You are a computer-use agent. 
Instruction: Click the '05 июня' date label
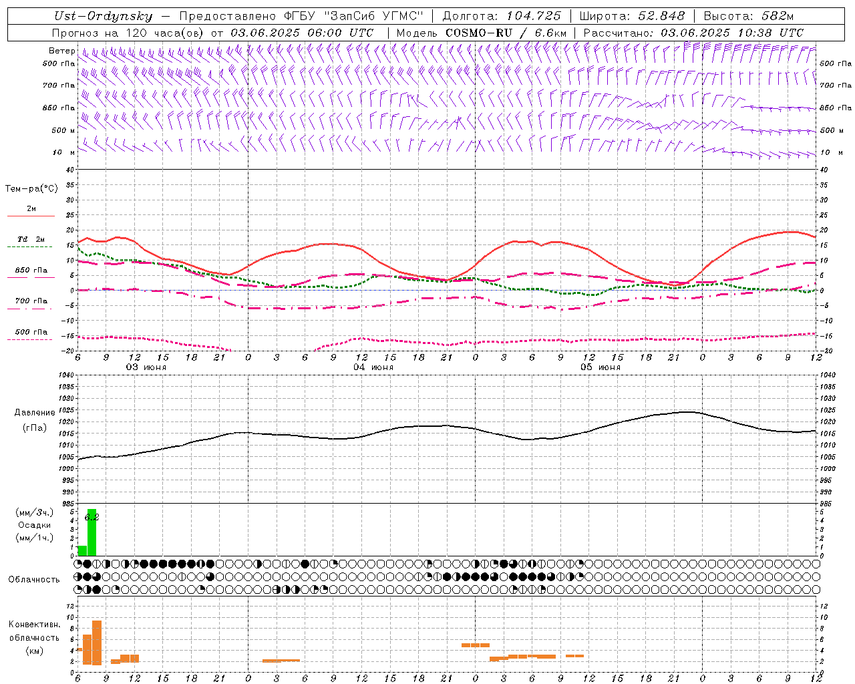click(x=601, y=367)
